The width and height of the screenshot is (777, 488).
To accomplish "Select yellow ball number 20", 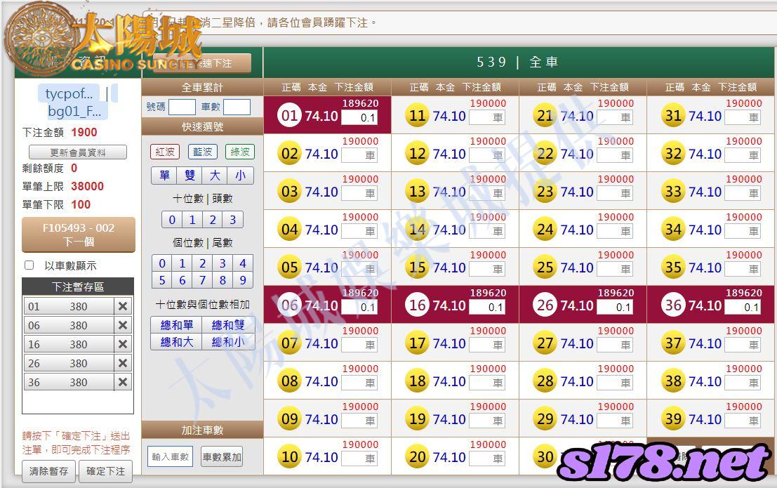I will click(417, 457).
